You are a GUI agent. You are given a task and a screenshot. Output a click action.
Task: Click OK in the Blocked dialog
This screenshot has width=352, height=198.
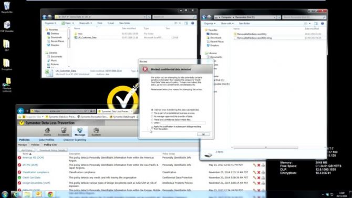click(x=203, y=134)
